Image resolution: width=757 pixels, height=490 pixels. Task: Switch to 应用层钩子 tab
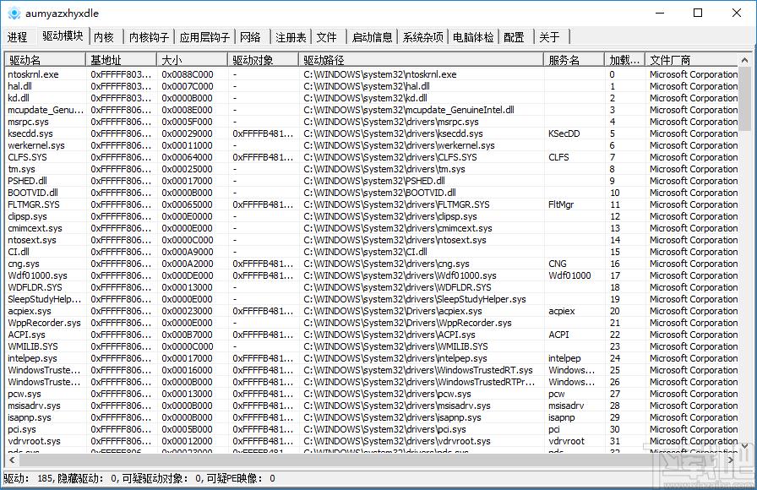(x=204, y=37)
